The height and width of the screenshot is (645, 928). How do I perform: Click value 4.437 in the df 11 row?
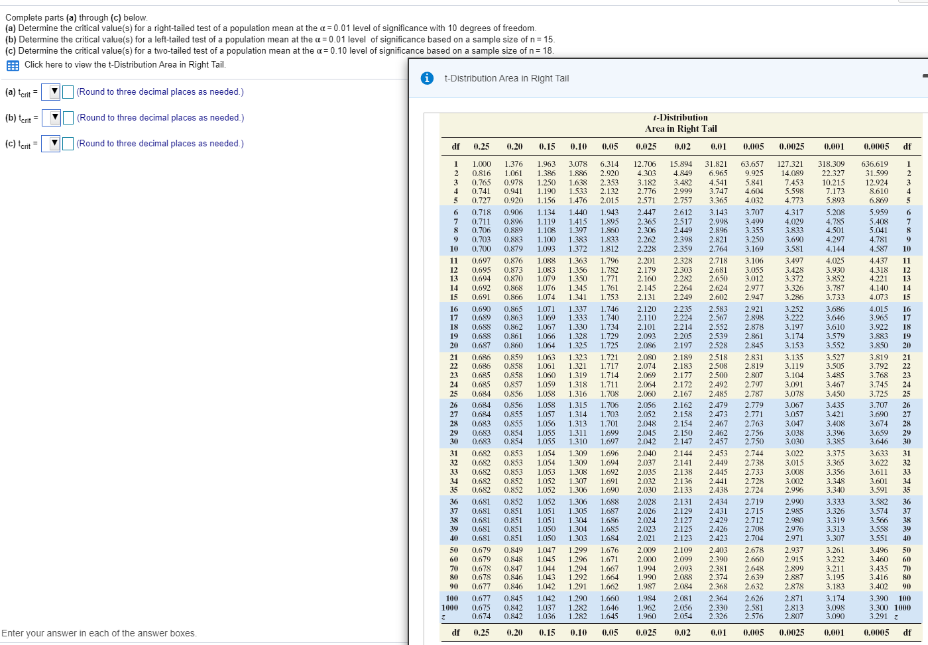(x=878, y=261)
